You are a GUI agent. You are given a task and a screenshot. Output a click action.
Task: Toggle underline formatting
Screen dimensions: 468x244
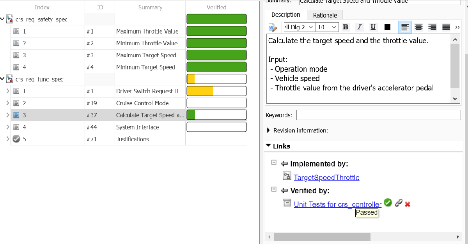(373, 27)
